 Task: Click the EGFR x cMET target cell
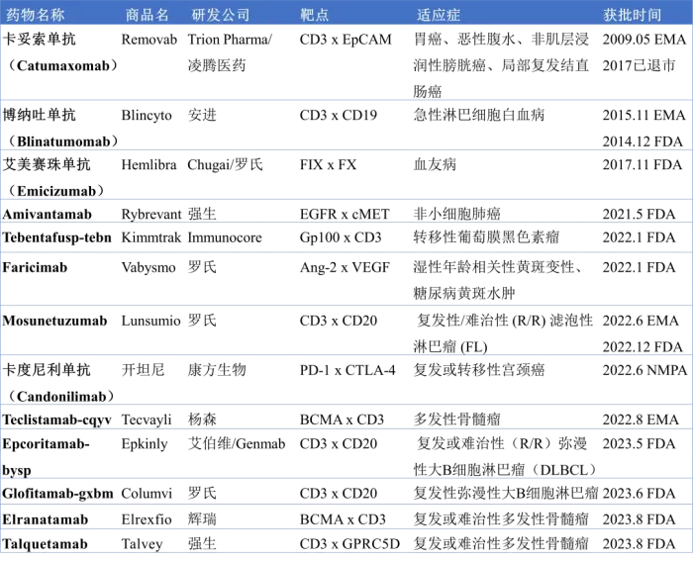345,215
